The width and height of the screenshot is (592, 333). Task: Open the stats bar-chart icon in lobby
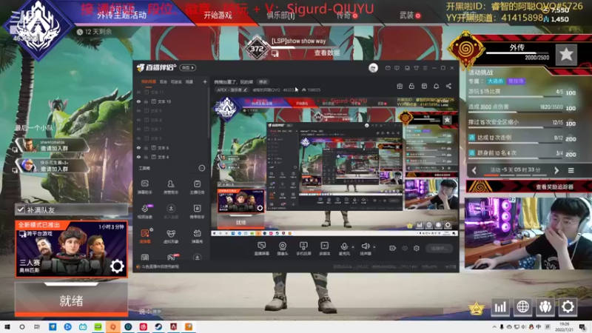[500, 306]
